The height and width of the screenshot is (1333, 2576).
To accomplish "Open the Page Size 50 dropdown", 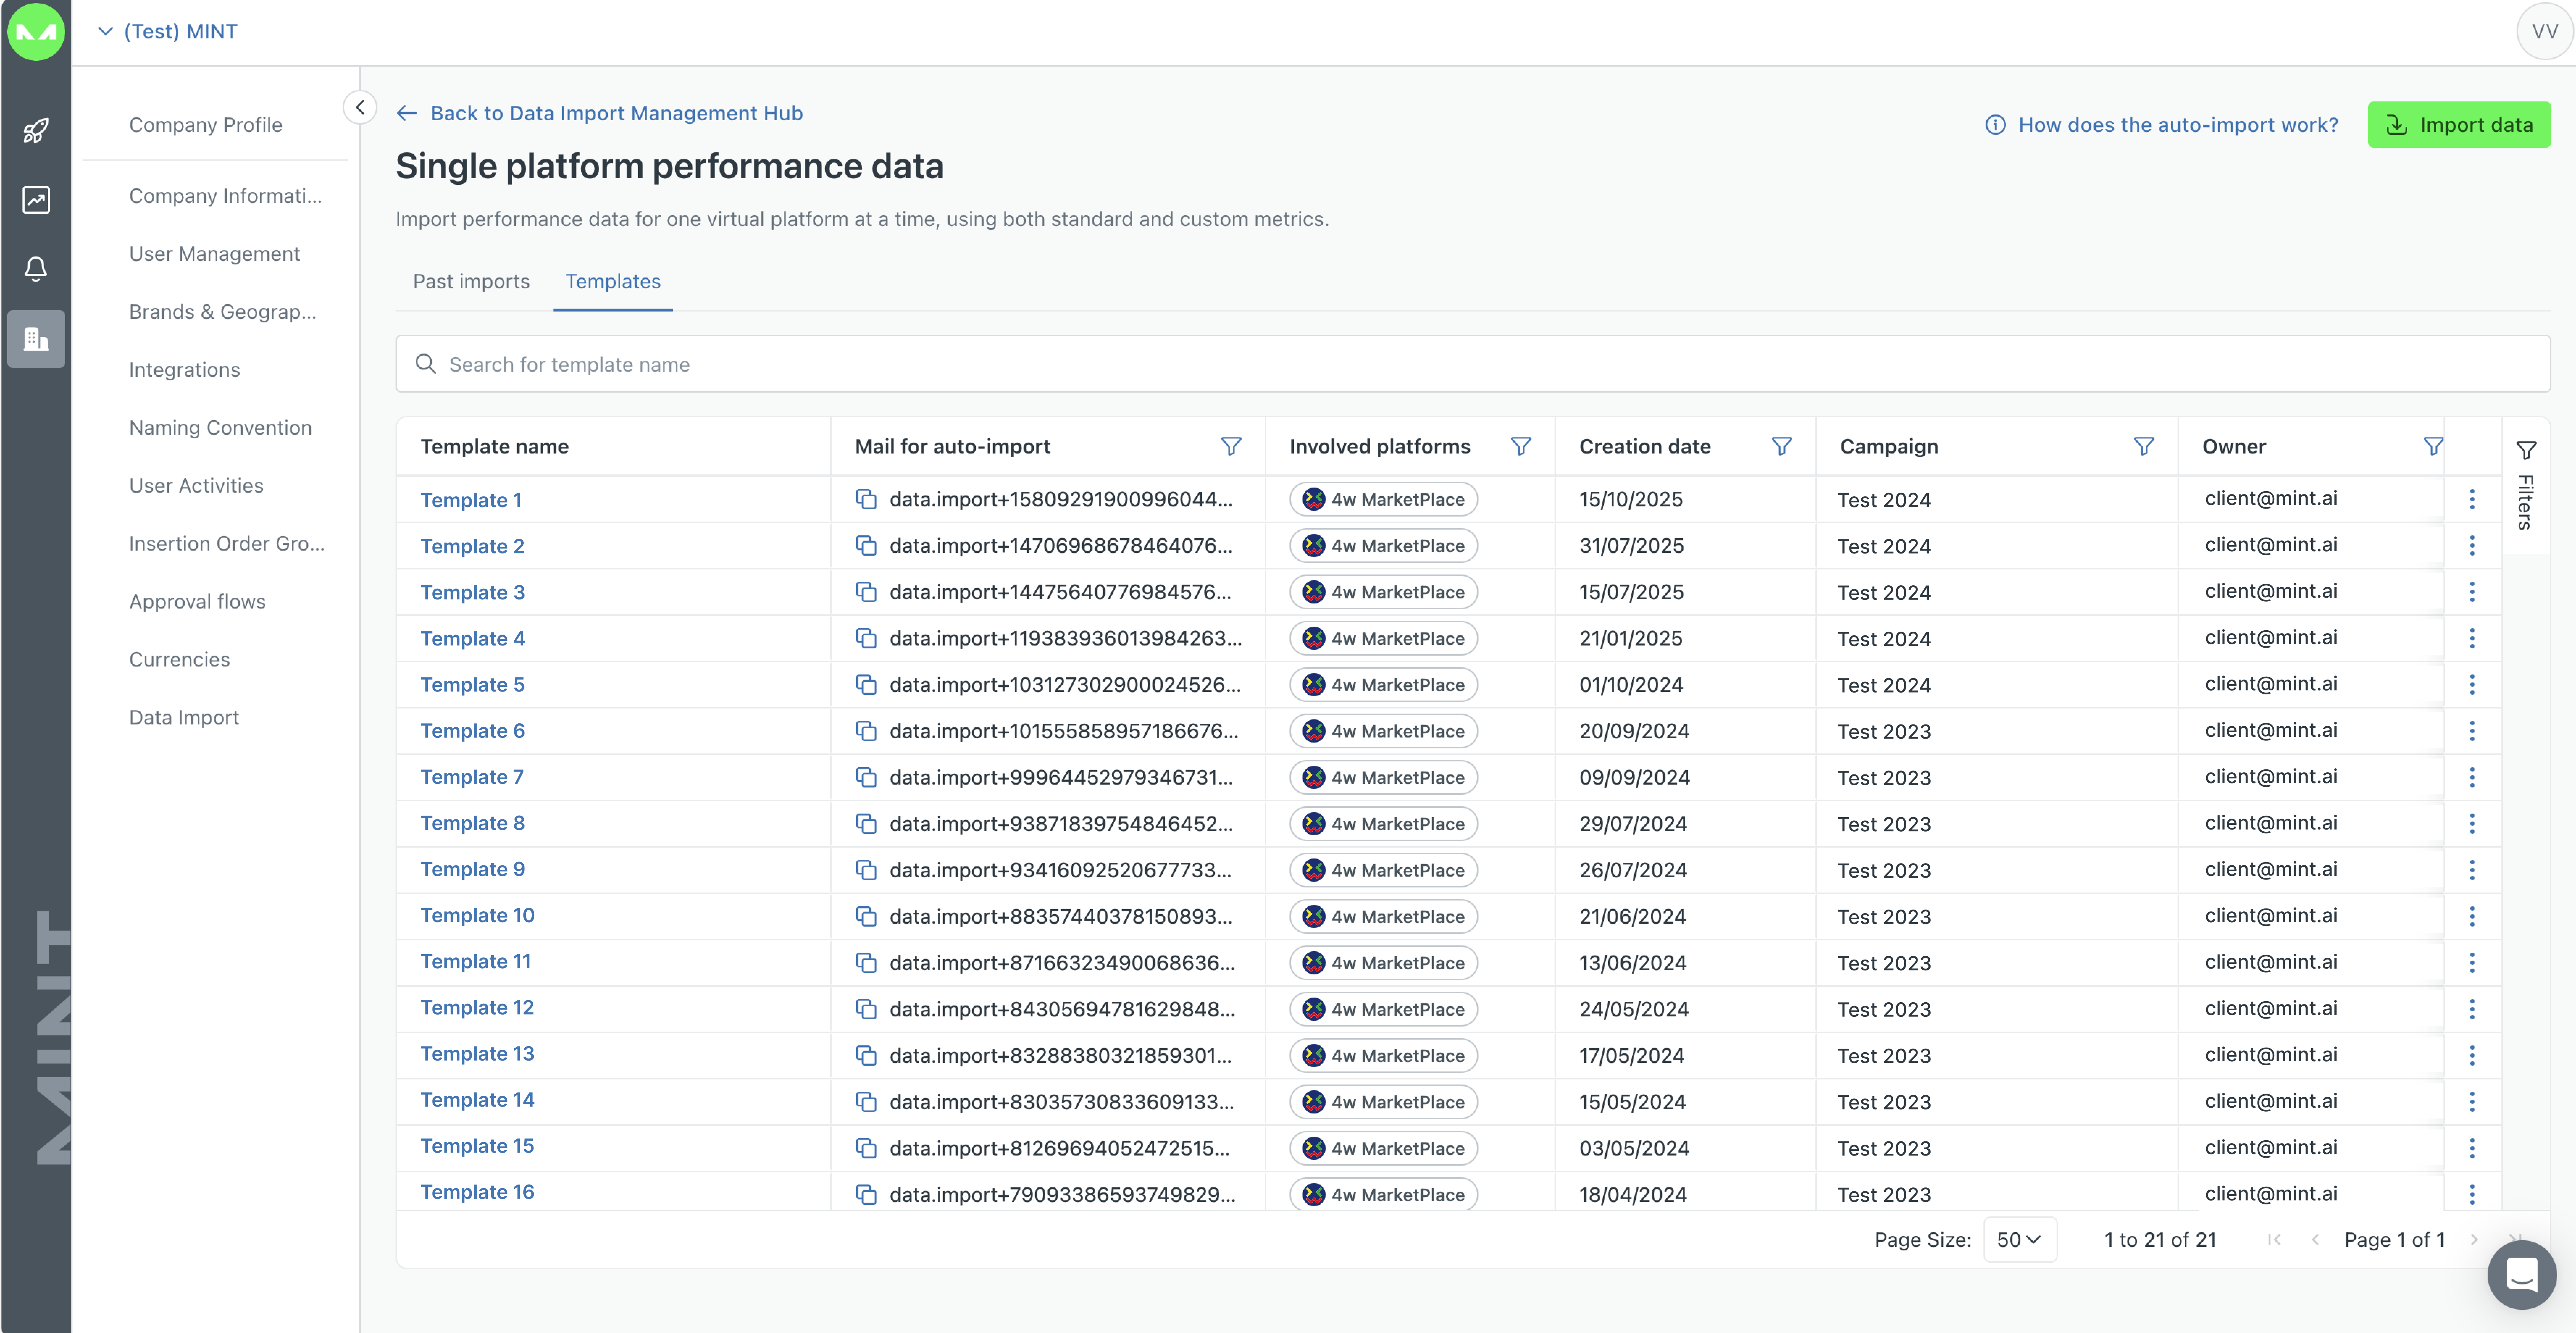I will [2019, 1239].
